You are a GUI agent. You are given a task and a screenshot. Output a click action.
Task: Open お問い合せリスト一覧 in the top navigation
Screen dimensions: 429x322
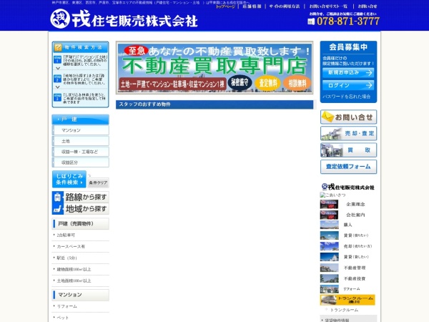point(328,6)
